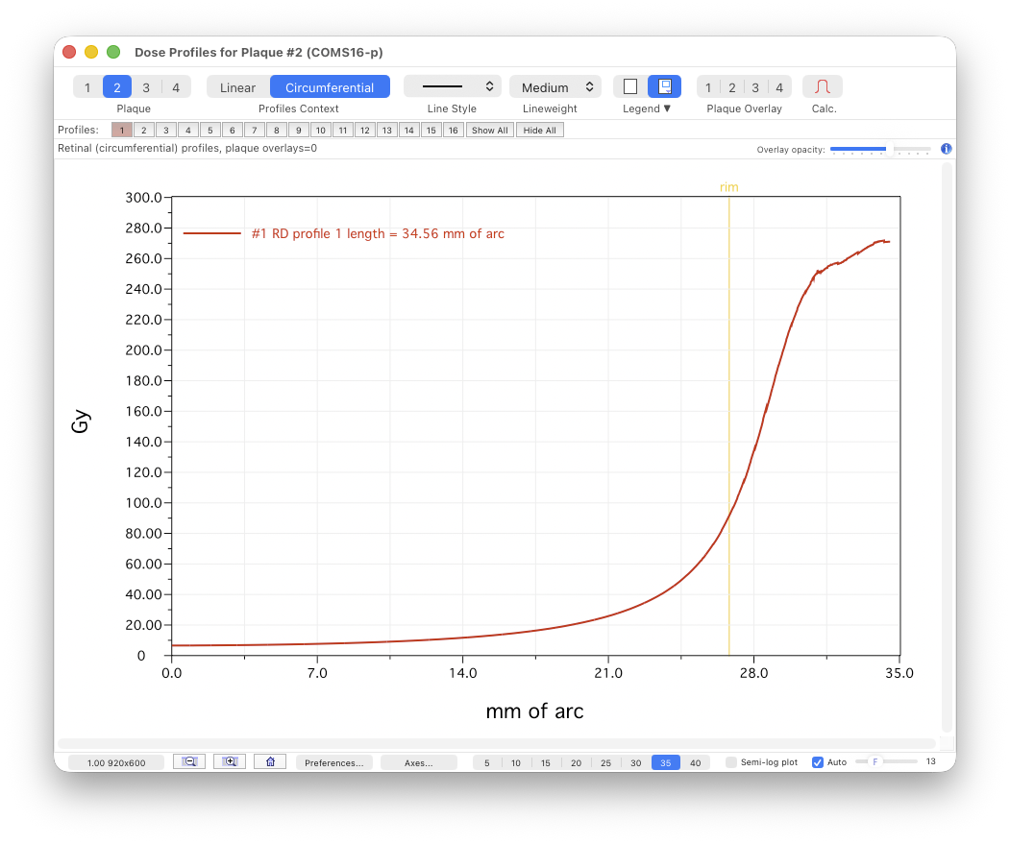
Task: Enable the Semi-log plot checkbox
Action: (731, 762)
